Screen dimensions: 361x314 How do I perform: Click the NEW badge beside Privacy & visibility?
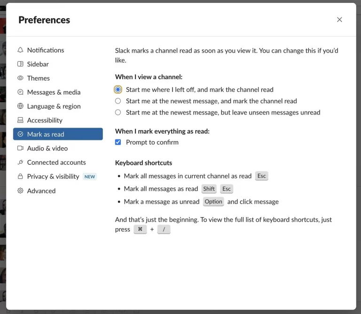click(x=90, y=177)
